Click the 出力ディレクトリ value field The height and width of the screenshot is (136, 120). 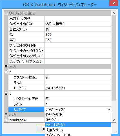click(78, 18)
